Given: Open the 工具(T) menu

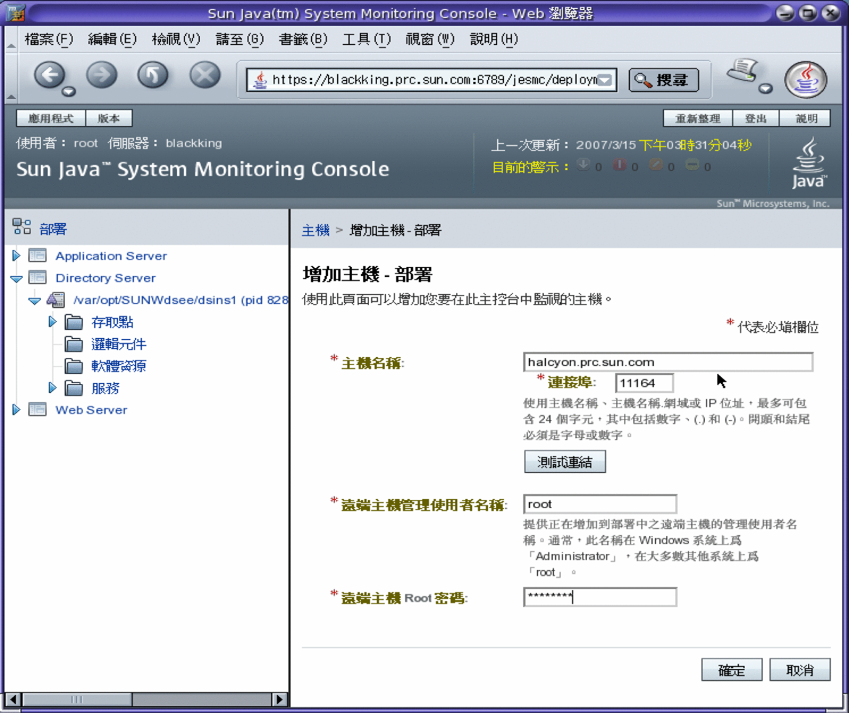Looking at the screenshot, I should pos(366,39).
